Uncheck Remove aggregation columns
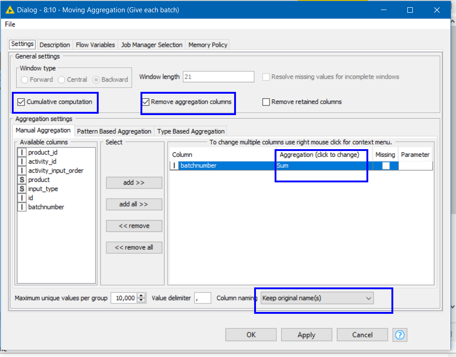Image resolution: width=456 pixels, height=357 pixels. click(145, 102)
